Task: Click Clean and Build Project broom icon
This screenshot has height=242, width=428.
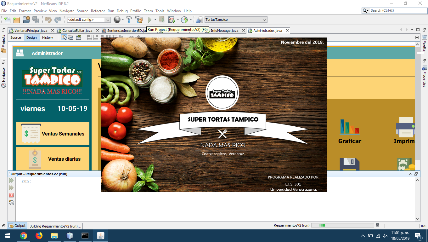Action: pyautogui.click(x=139, y=20)
